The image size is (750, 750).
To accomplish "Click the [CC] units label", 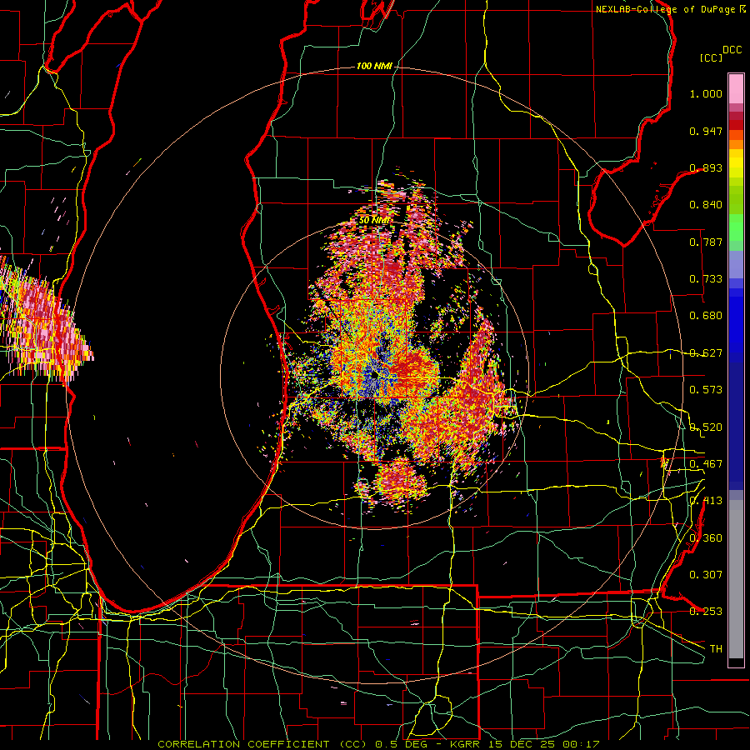I will [x=712, y=57].
